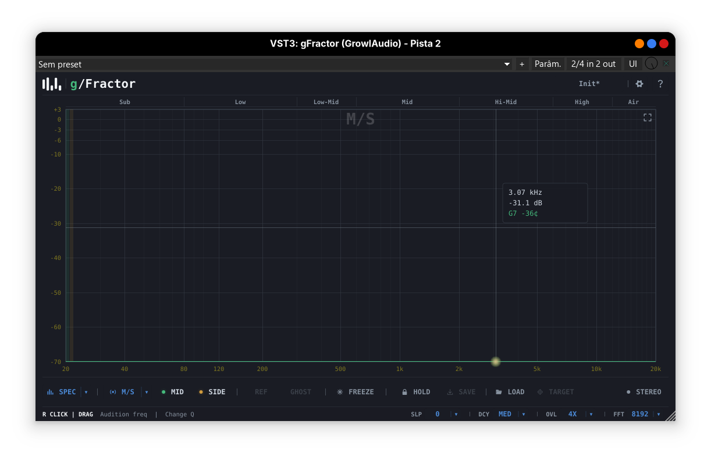Click the G7 -36¢ note readout
The height and width of the screenshot is (460, 711).
point(523,213)
